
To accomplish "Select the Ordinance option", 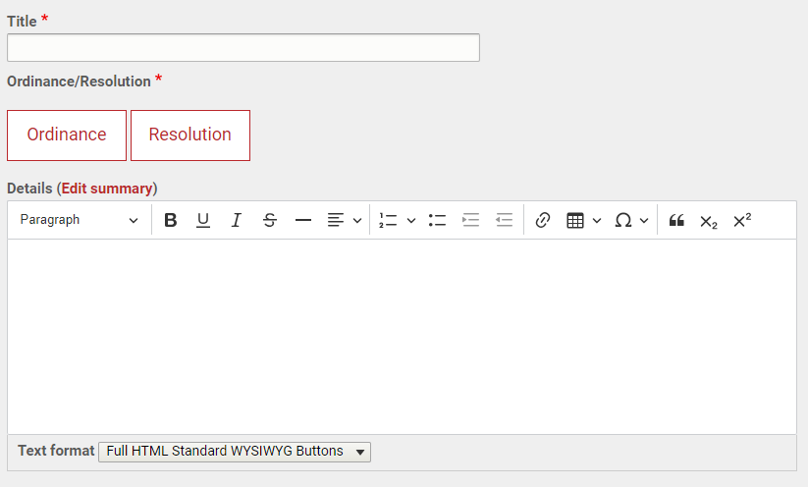I will (x=67, y=135).
